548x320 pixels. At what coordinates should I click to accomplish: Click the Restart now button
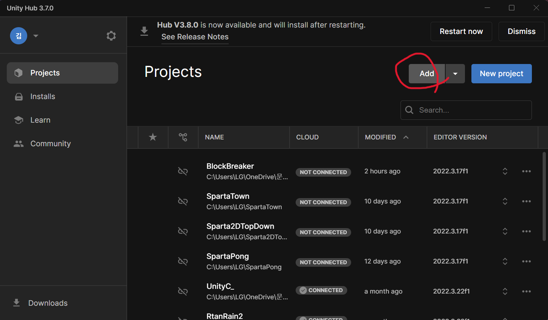coord(461,31)
